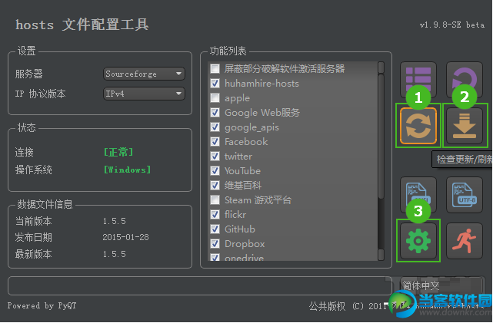Click the red running man exit icon

465,241
